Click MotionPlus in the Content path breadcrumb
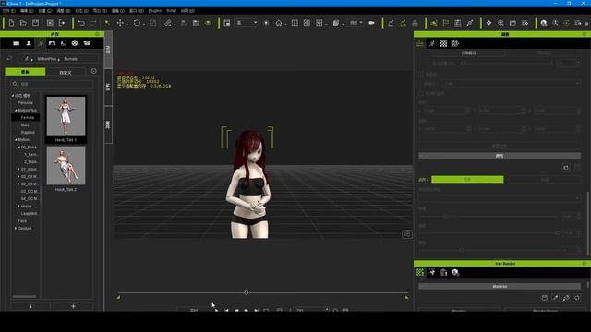 pos(46,59)
